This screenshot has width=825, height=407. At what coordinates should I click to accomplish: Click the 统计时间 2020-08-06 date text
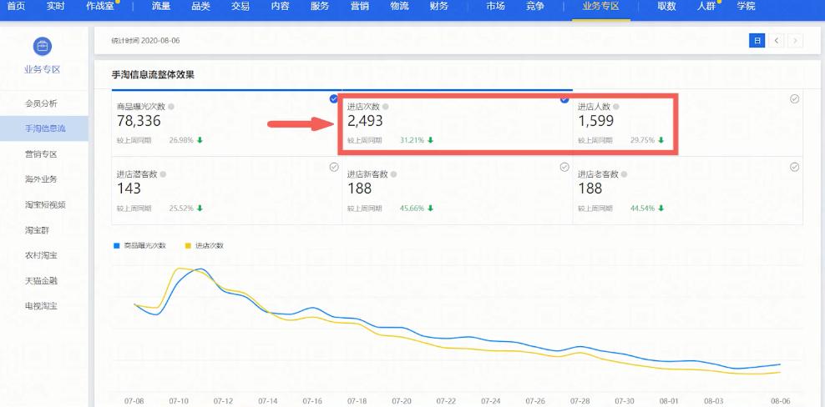pyautogui.click(x=146, y=41)
